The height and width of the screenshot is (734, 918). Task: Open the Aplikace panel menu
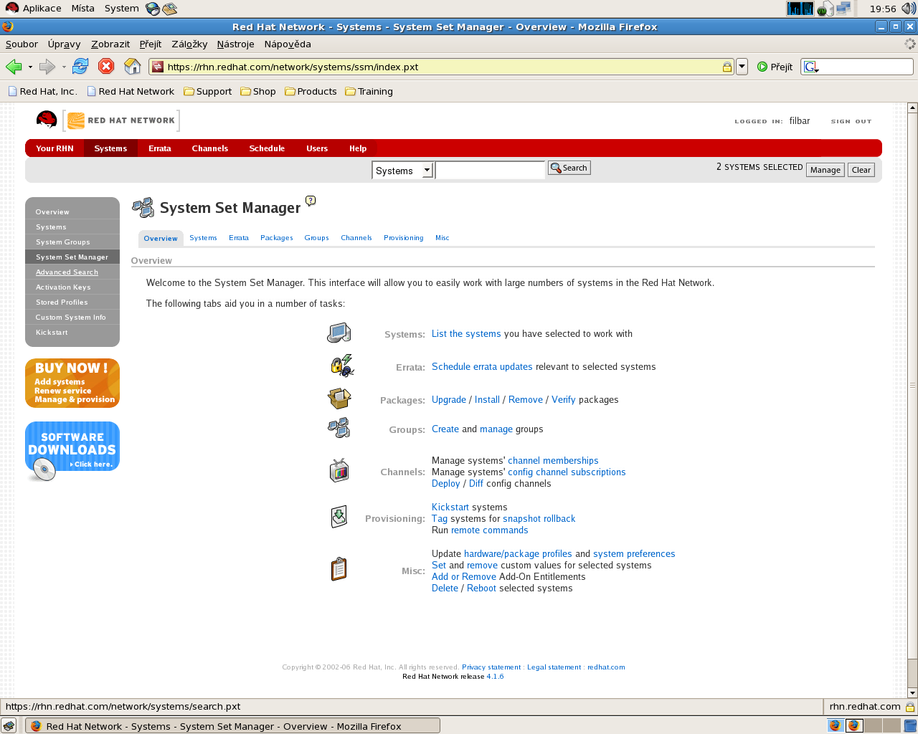tap(34, 9)
